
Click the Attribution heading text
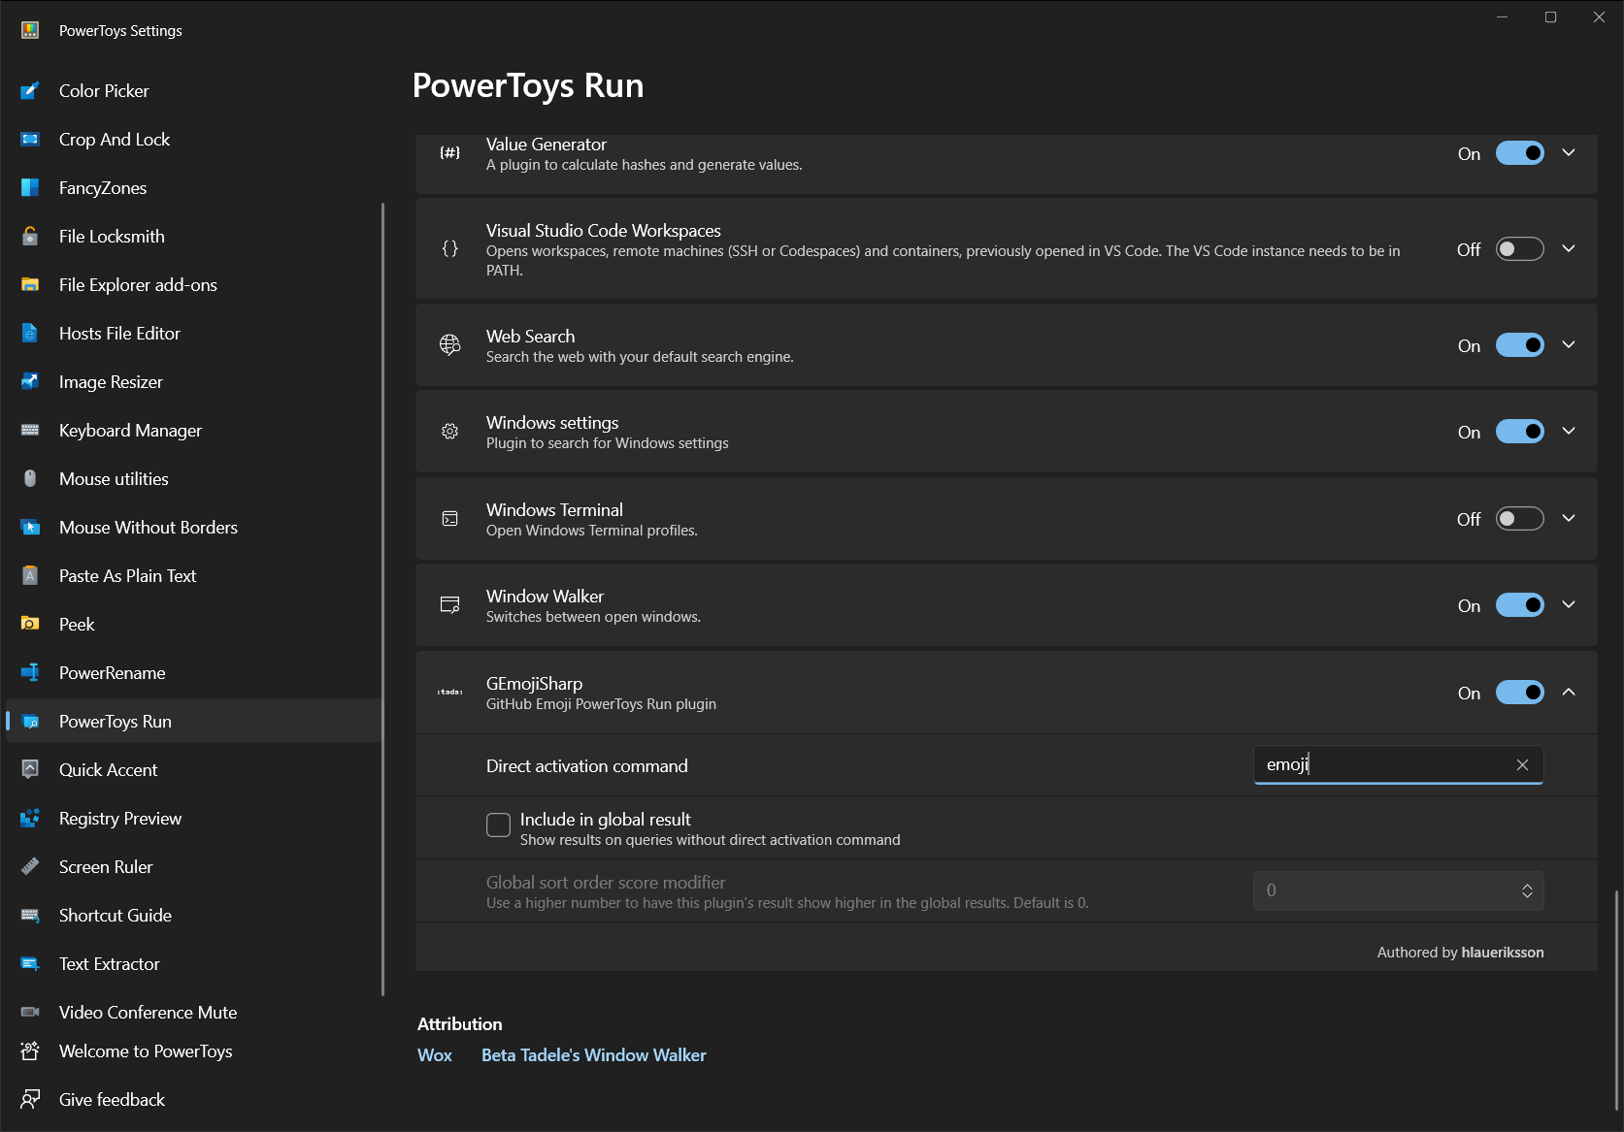tap(460, 1024)
